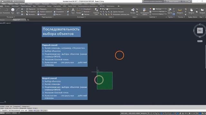Click the Таблица (Table) tool
Screen dimensions: 206x115
click(85, 14)
